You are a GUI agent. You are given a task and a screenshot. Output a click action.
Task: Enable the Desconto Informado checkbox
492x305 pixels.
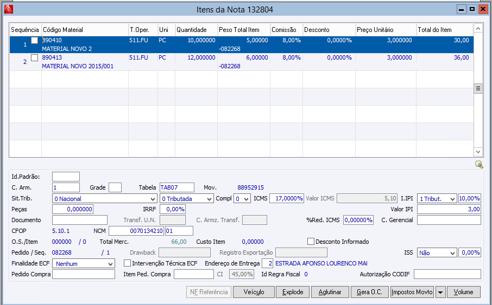click(311, 242)
